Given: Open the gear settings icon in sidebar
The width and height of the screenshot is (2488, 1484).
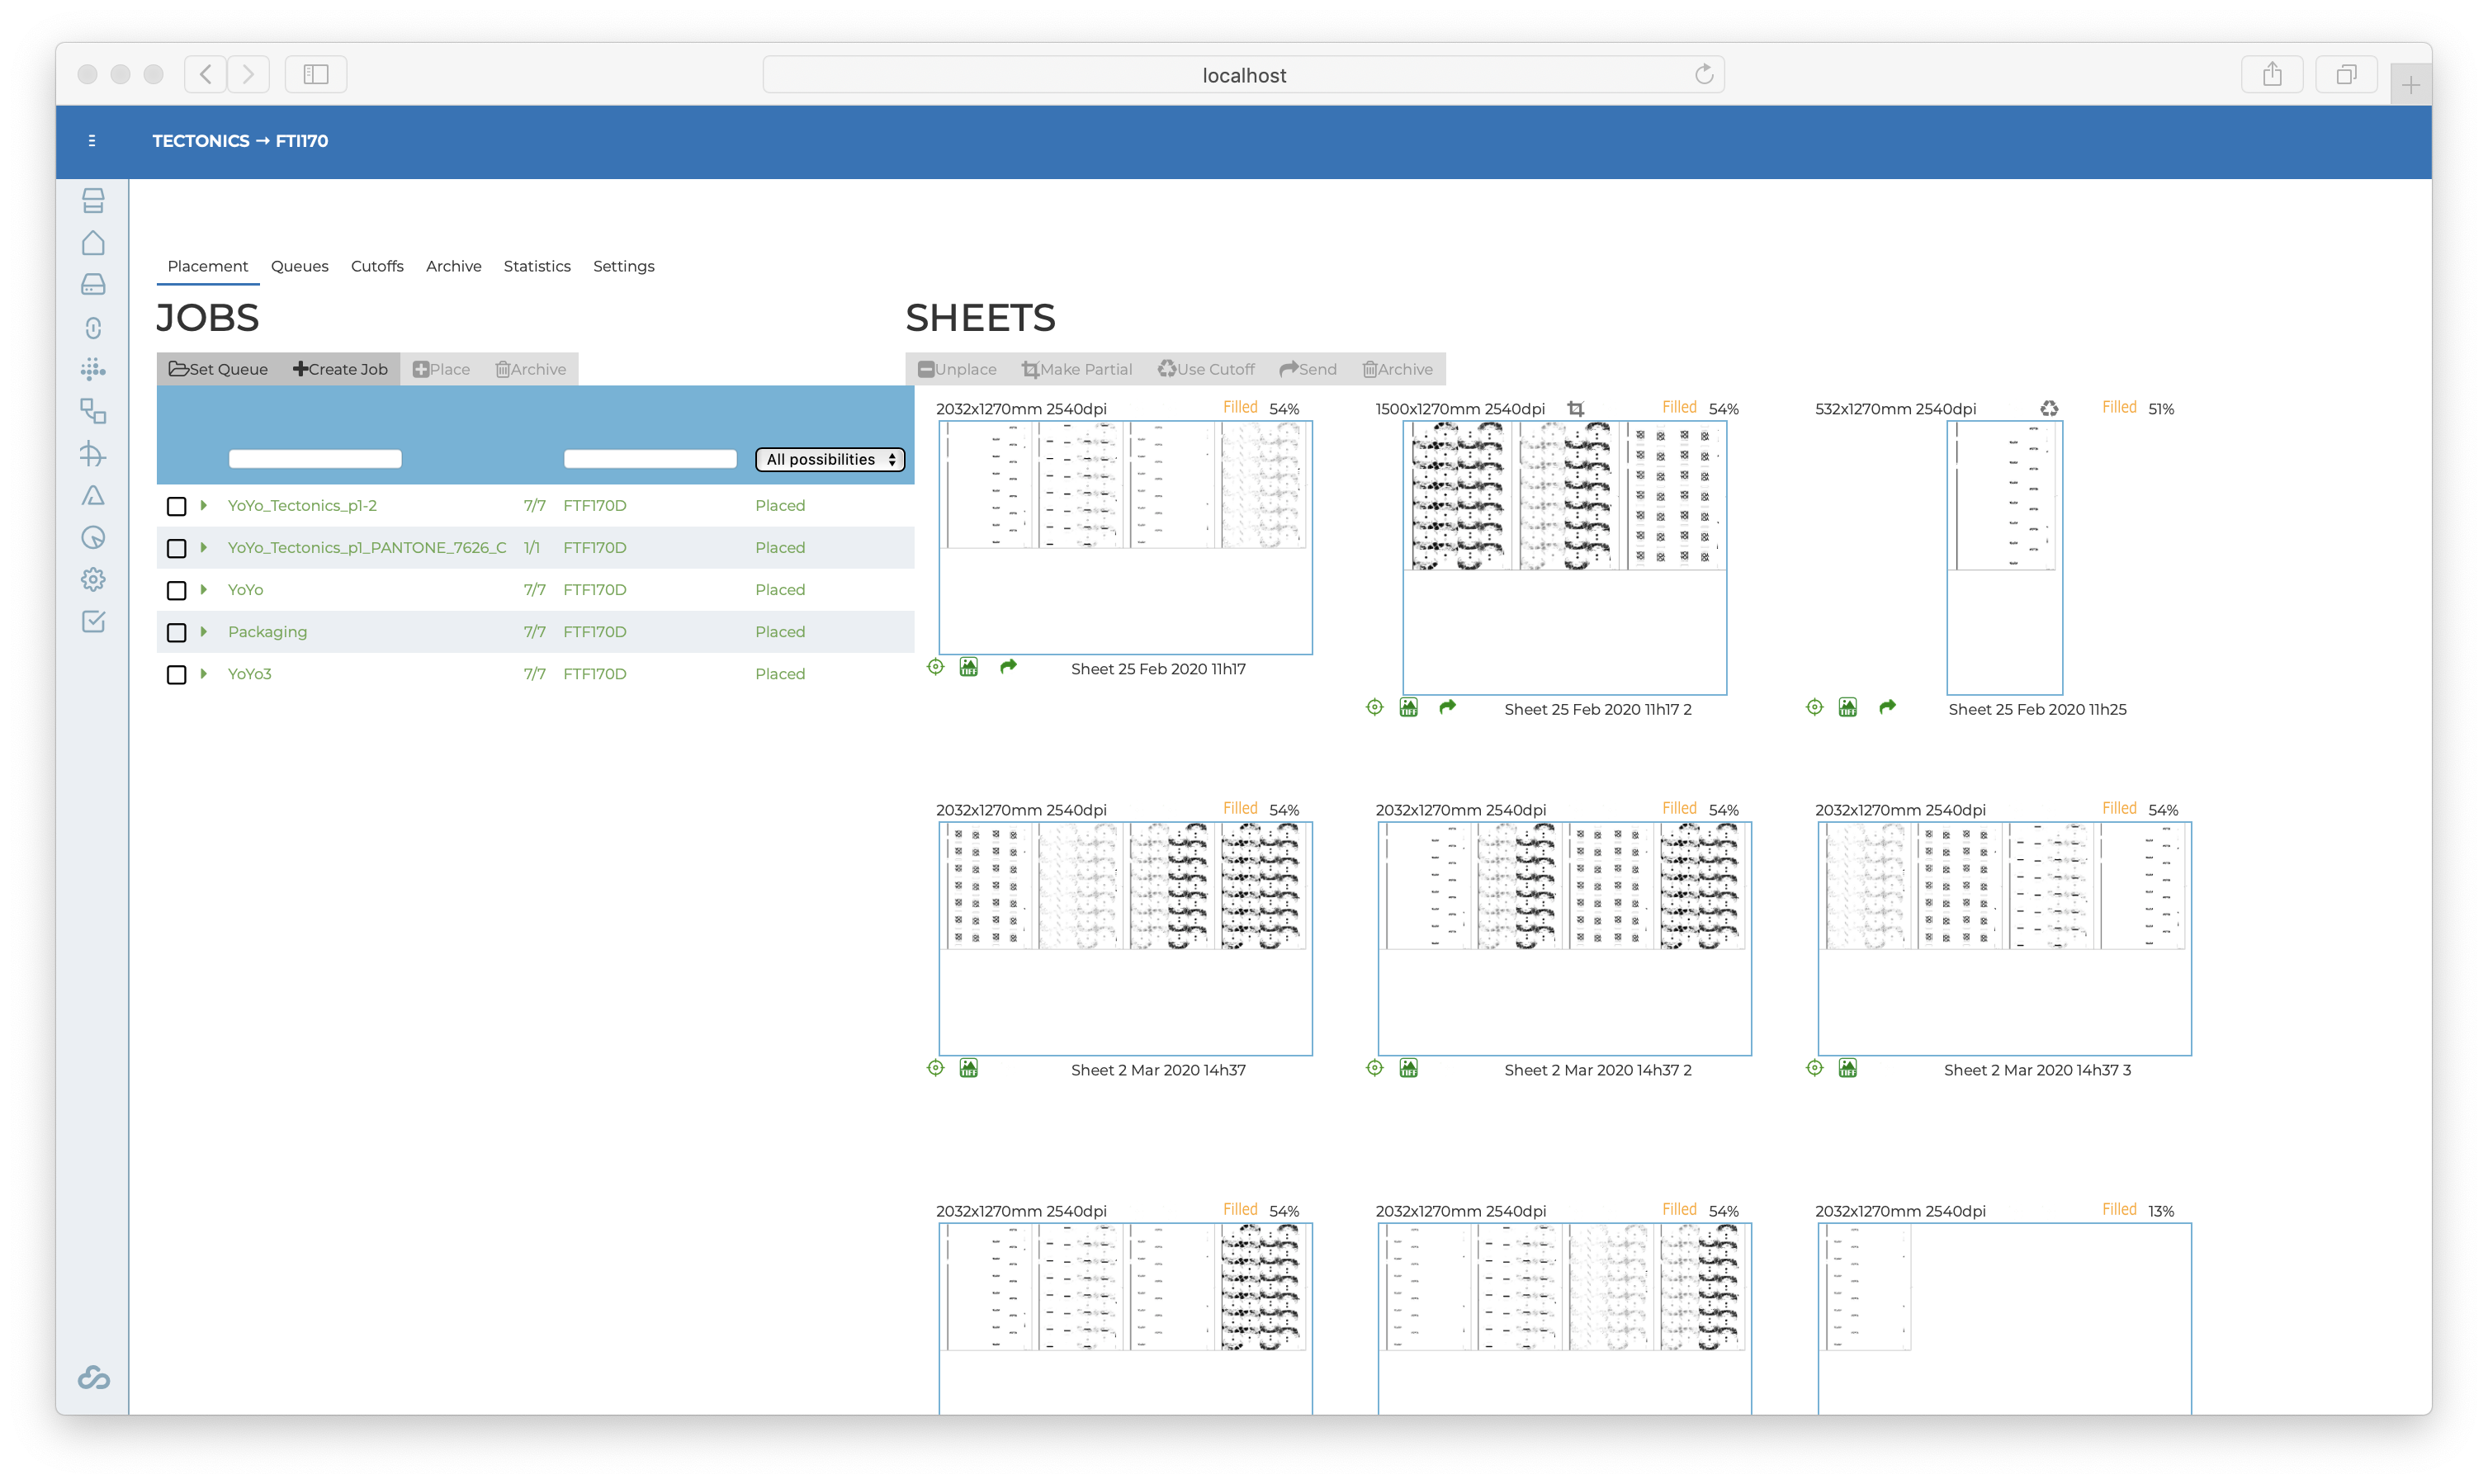Looking at the screenshot, I should point(93,579).
